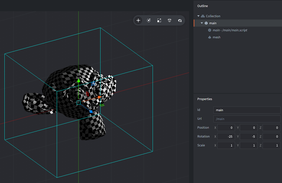Click the gear icon beside main.script
The image size is (282, 183).
210,30
